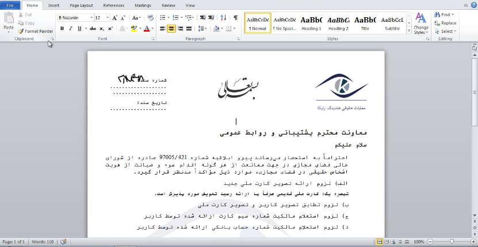Expand styles gallery More arrow
Screen dimensions: 478x247
coord(409,31)
